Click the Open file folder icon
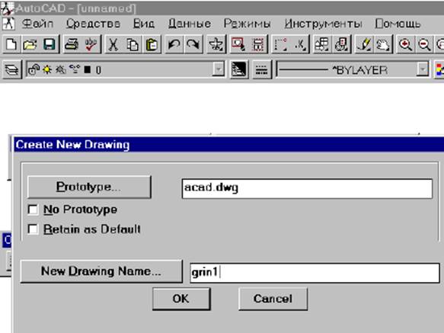Viewport: 444px width, 333px height. (x=30, y=44)
